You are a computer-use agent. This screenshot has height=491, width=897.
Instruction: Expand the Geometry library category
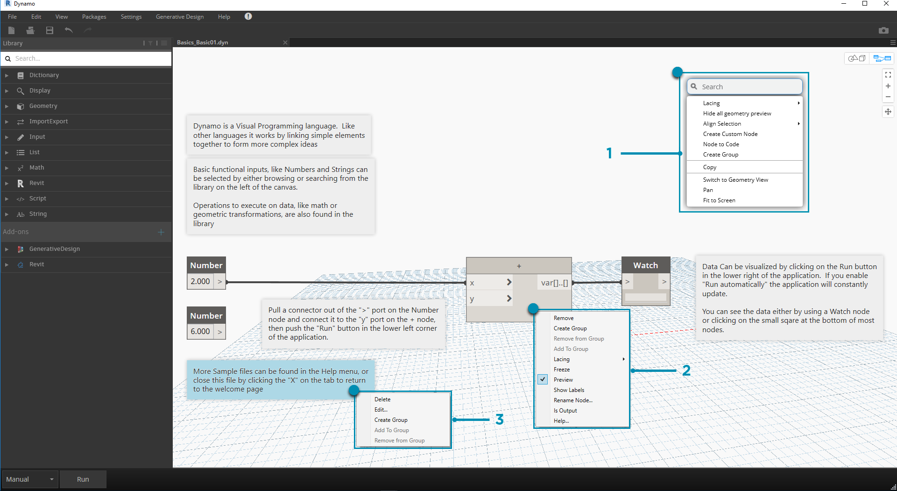coord(7,107)
